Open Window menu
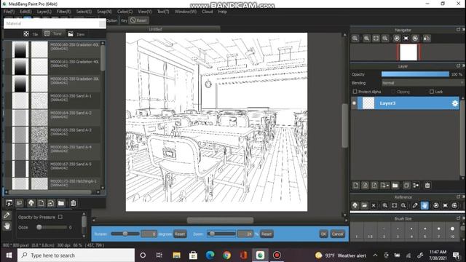Screen dimensions: 466x262 (186, 12)
